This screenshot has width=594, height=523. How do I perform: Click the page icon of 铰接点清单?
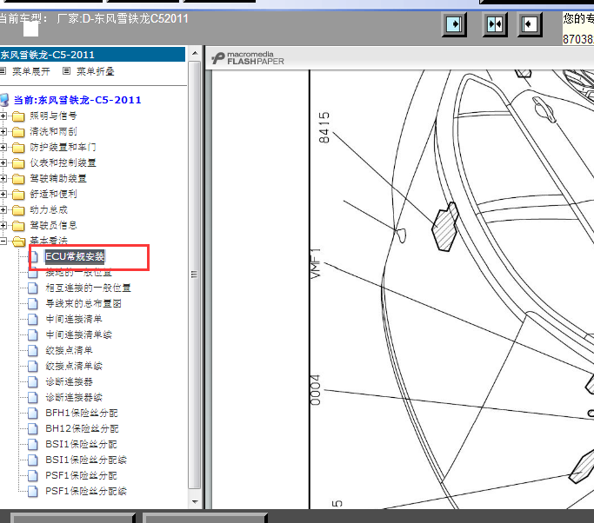tap(33, 350)
